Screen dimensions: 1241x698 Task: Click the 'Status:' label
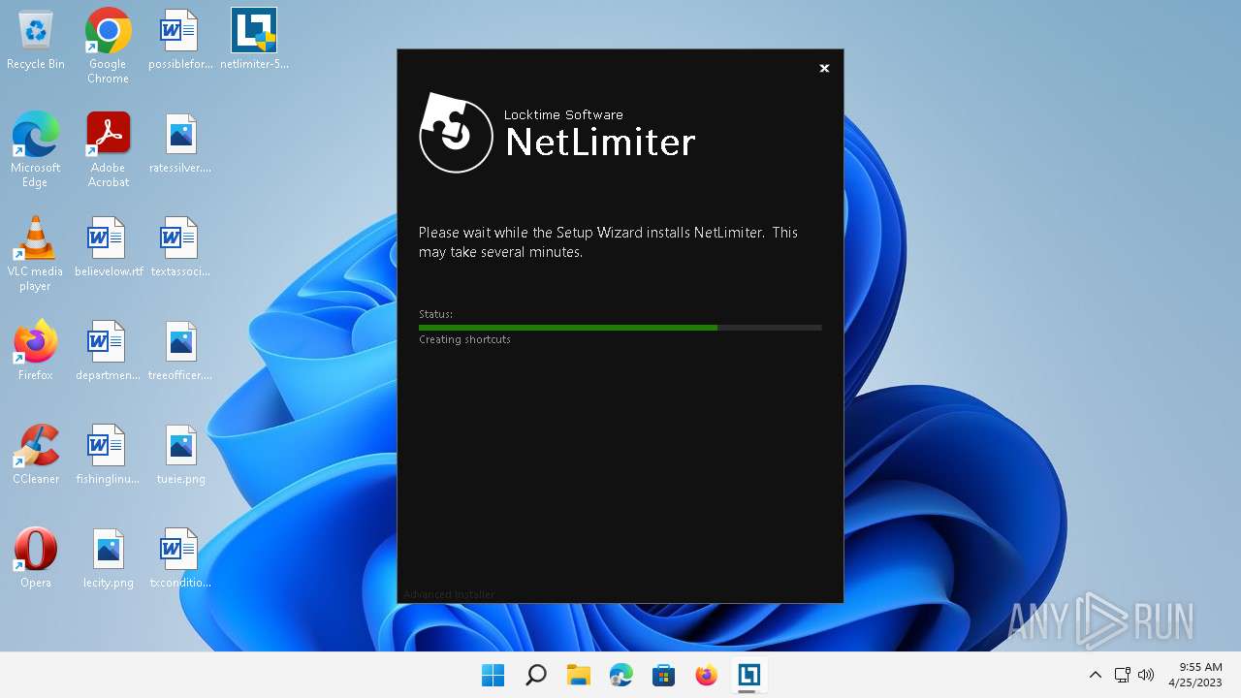click(435, 314)
